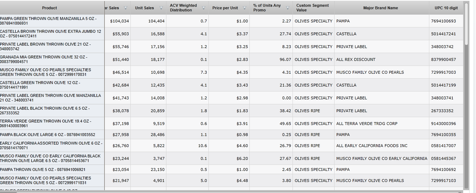Image resolution: width=476 pixels, height=193 pixels.
Task: Click the $104,034 sales value cell
Action: coord(119,21)
